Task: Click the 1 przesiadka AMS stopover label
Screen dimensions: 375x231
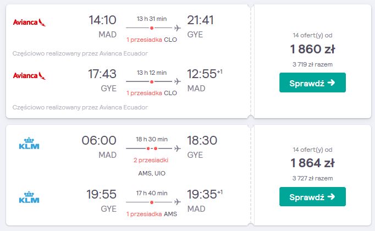Action: coord(152,214)
